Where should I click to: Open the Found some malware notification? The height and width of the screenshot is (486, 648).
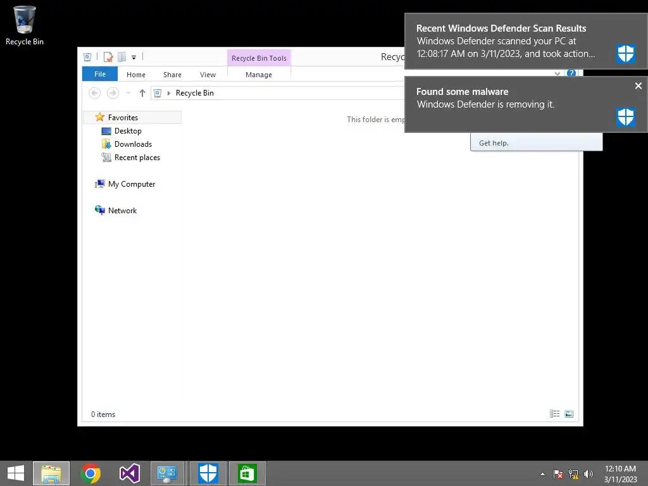coord(526,104)
